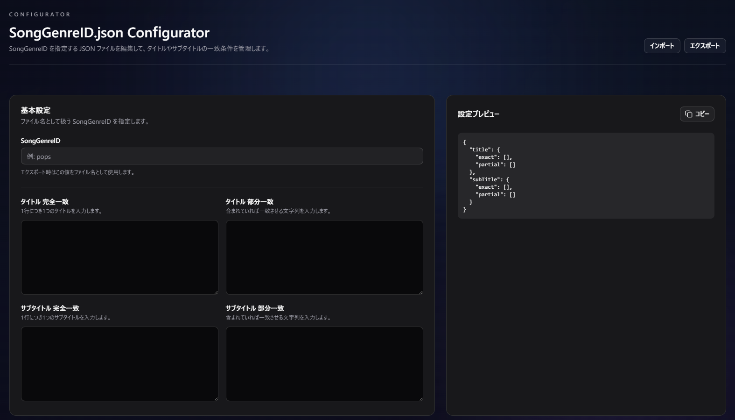Viewport: 735px width, 420px height.
Task: Click the タイトル 完全一致 label
Action: [45, 202]
